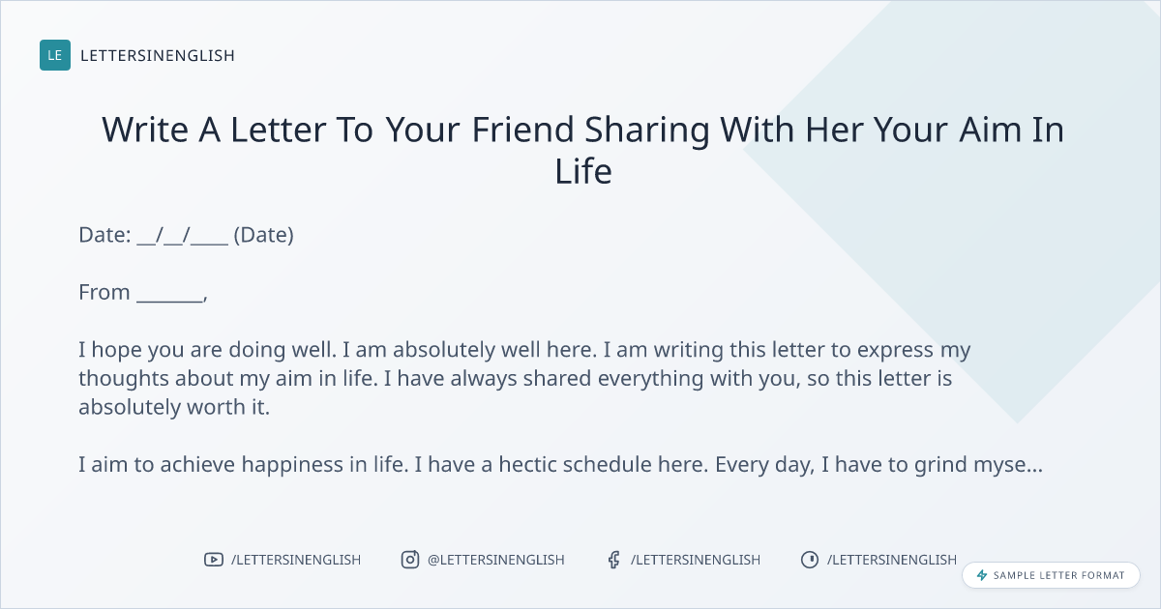This screenshot has width=1161, height=609.
Task: Click the lightning bolt icon
Action: point(982,575)
